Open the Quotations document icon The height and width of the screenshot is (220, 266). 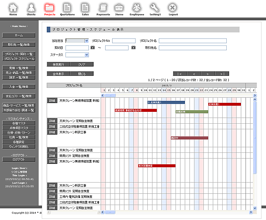click(67, 8)
